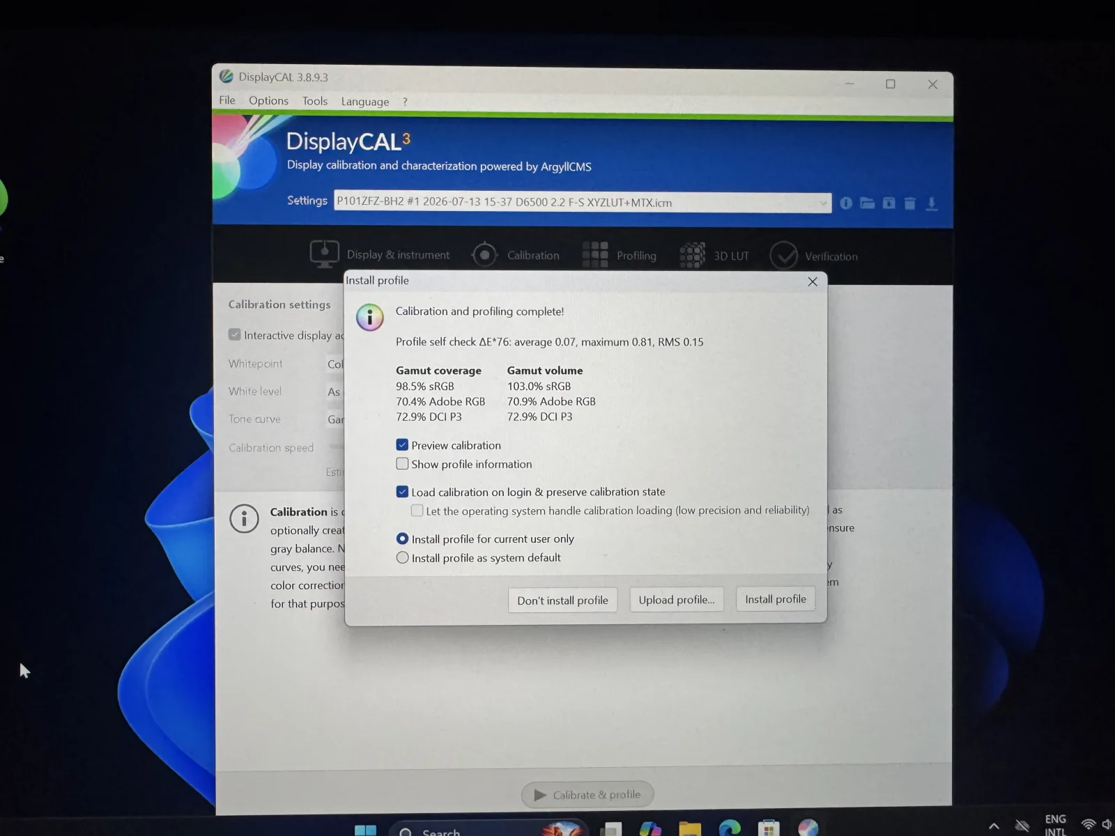1115x836 pixels.
Task: Open the White level dropdown
Action: 335,392
